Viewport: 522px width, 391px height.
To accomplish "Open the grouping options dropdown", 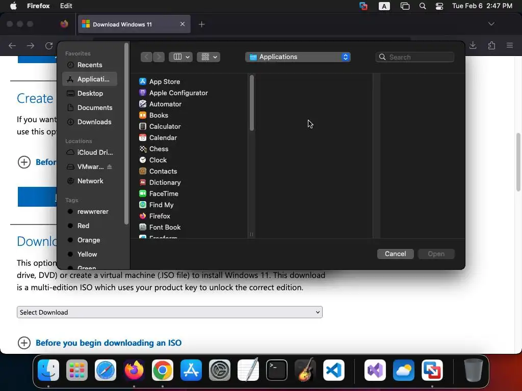I will tap(208, 57).
